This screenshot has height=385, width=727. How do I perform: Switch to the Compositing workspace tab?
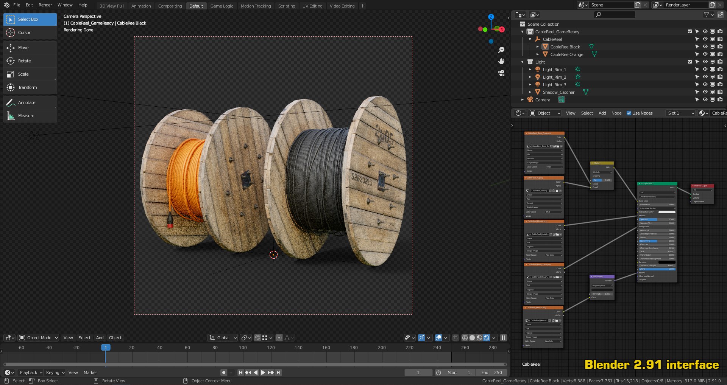[170, 6]
